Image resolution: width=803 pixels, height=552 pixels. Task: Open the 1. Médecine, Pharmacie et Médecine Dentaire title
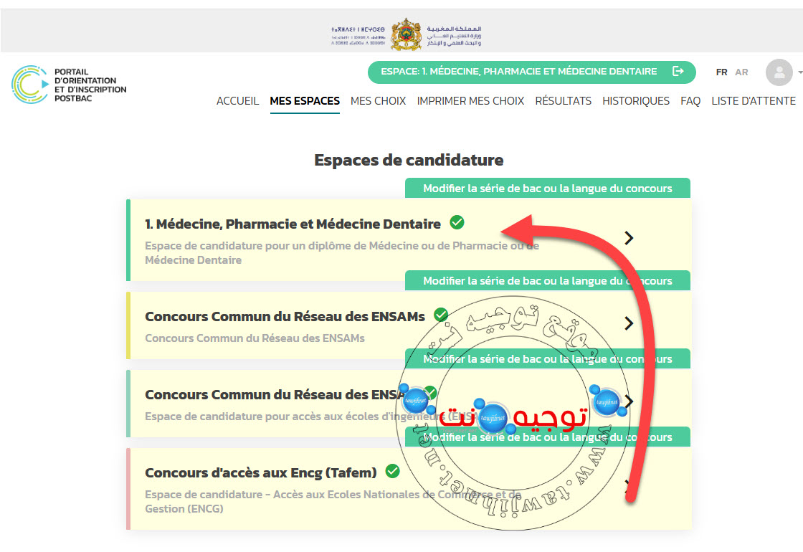click(x=293, y=224)
